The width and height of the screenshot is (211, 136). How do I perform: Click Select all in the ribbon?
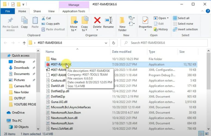tap(181, 18)
